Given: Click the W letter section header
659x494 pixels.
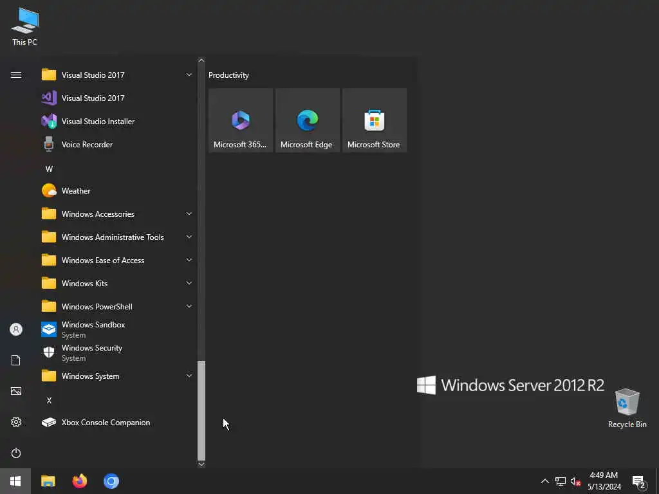Looking at the screenshot, I should point(49,169).
